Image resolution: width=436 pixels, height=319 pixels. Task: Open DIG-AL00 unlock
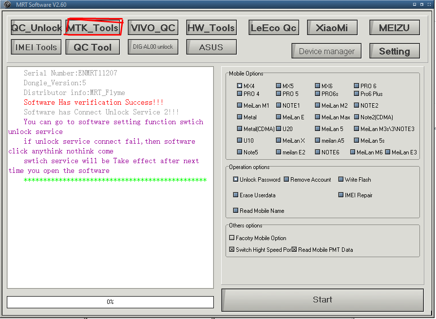click(153, 47)
